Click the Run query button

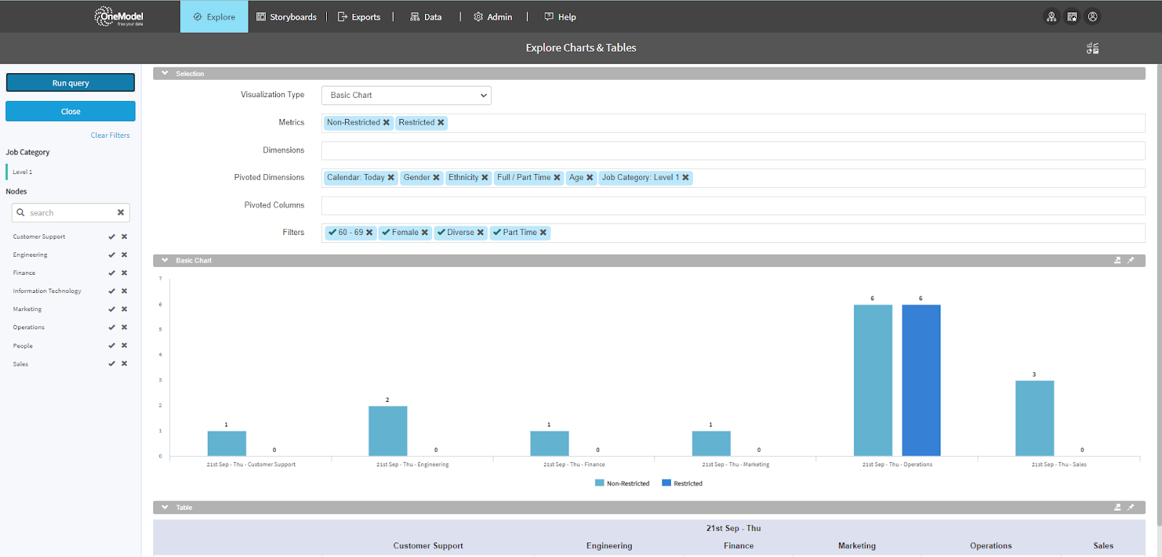[70, 83]
